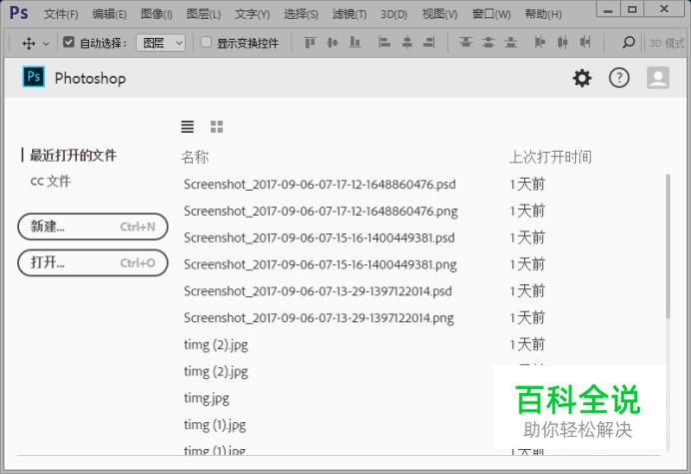This screenshot has height=474, width=691.
Task: Open the help question mark icon
Action: click(x=619, y=79)
